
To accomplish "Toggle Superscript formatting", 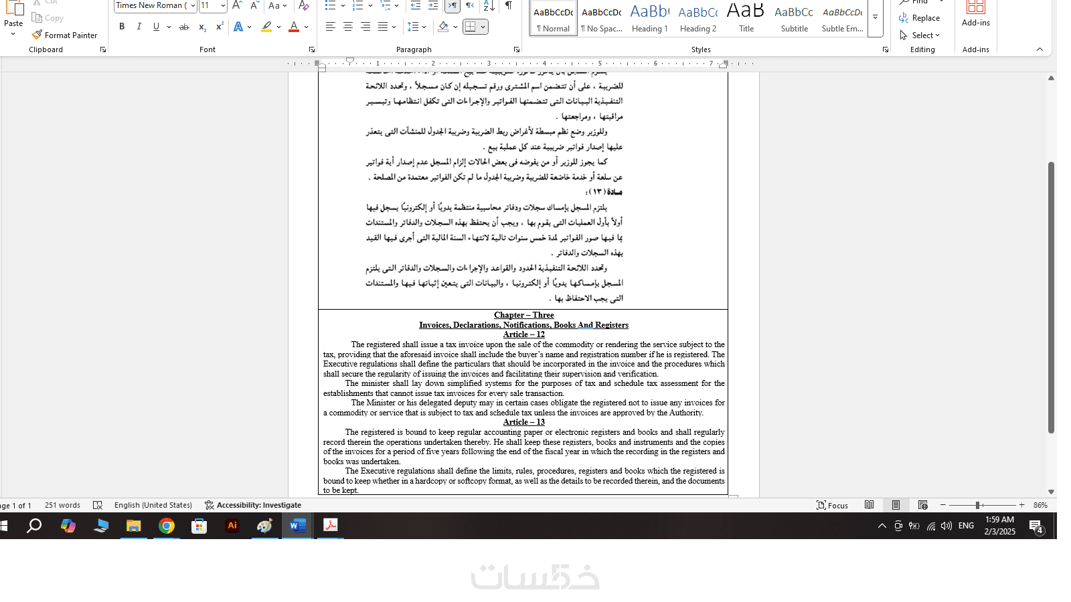I will [220, 27].
